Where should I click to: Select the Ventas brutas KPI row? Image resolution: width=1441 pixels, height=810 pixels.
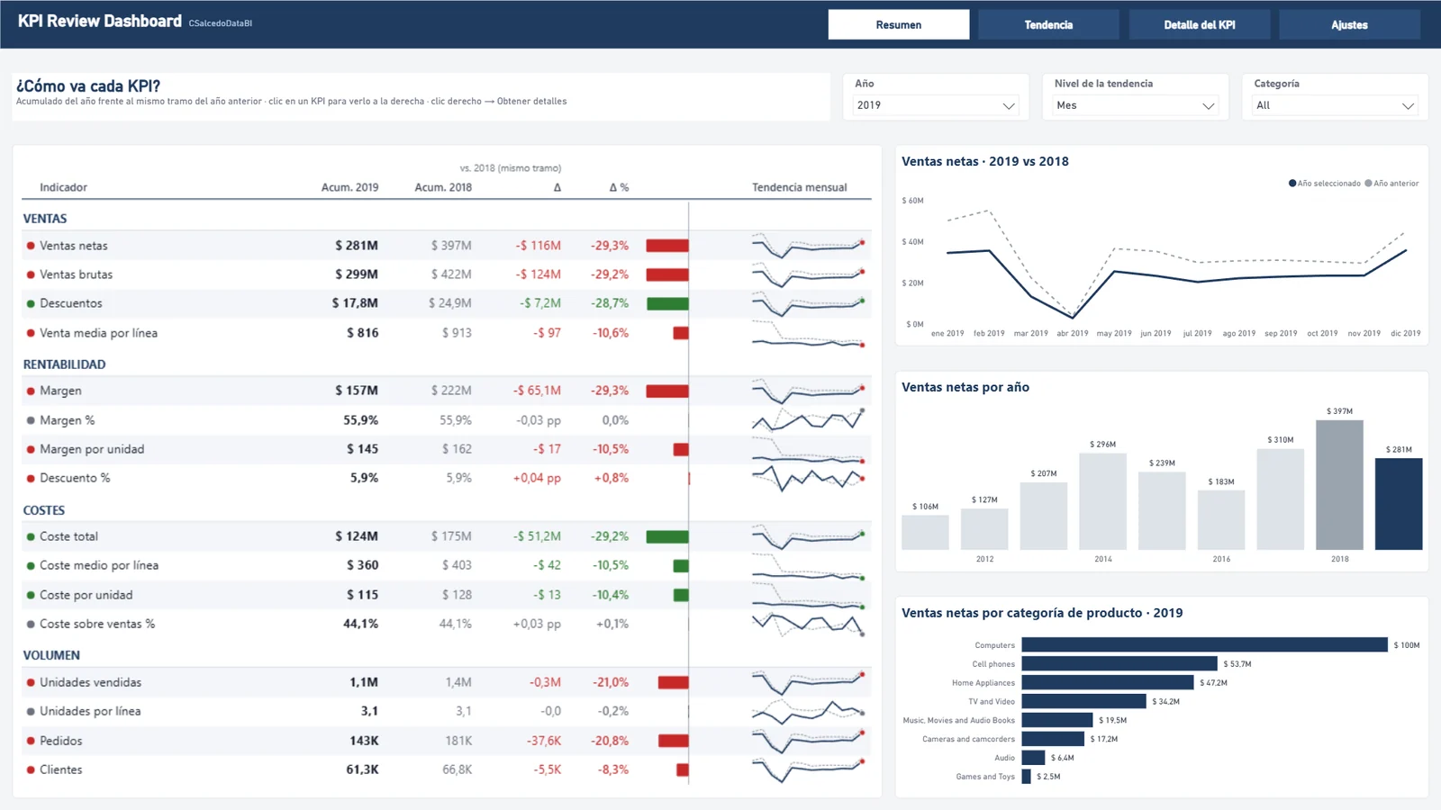click(447, 274)
